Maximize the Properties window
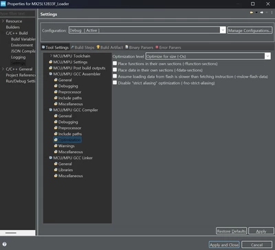Screen dimensions: 275x250 point(252,3)
